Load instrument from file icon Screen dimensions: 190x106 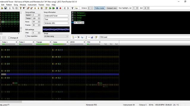[x=86, y=37]
